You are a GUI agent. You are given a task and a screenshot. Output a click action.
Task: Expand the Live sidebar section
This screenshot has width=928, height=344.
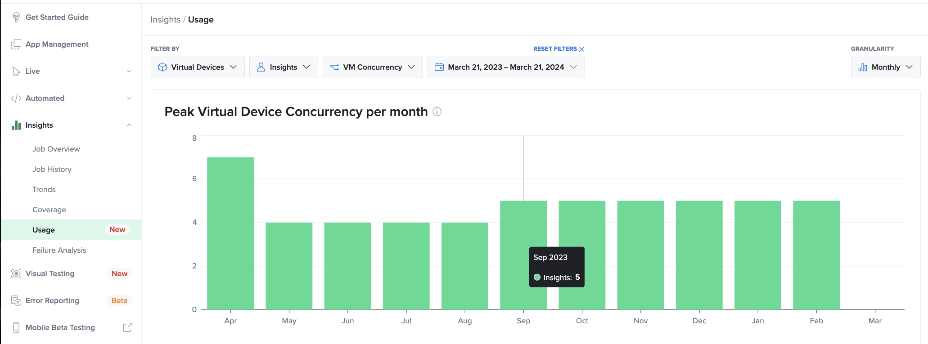tap(129, 71)
